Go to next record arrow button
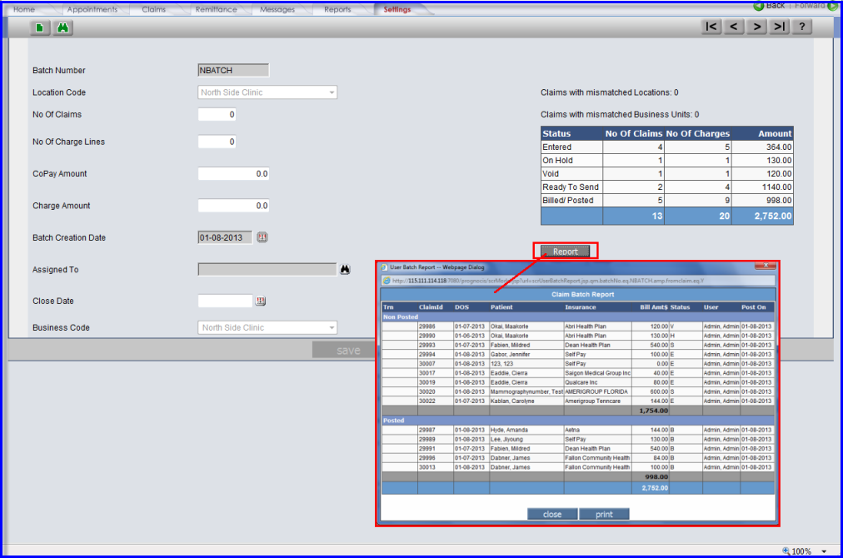The image size is (843, 558). point(756,27)
